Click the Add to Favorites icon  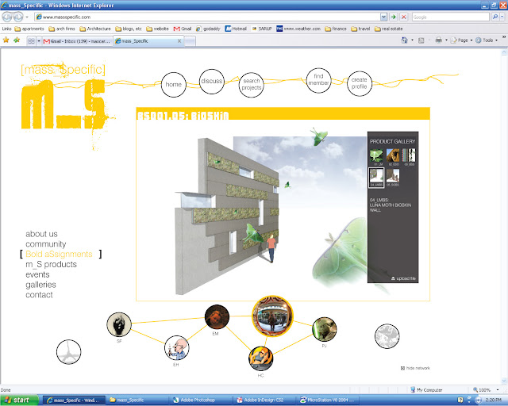tap(17, 40)
